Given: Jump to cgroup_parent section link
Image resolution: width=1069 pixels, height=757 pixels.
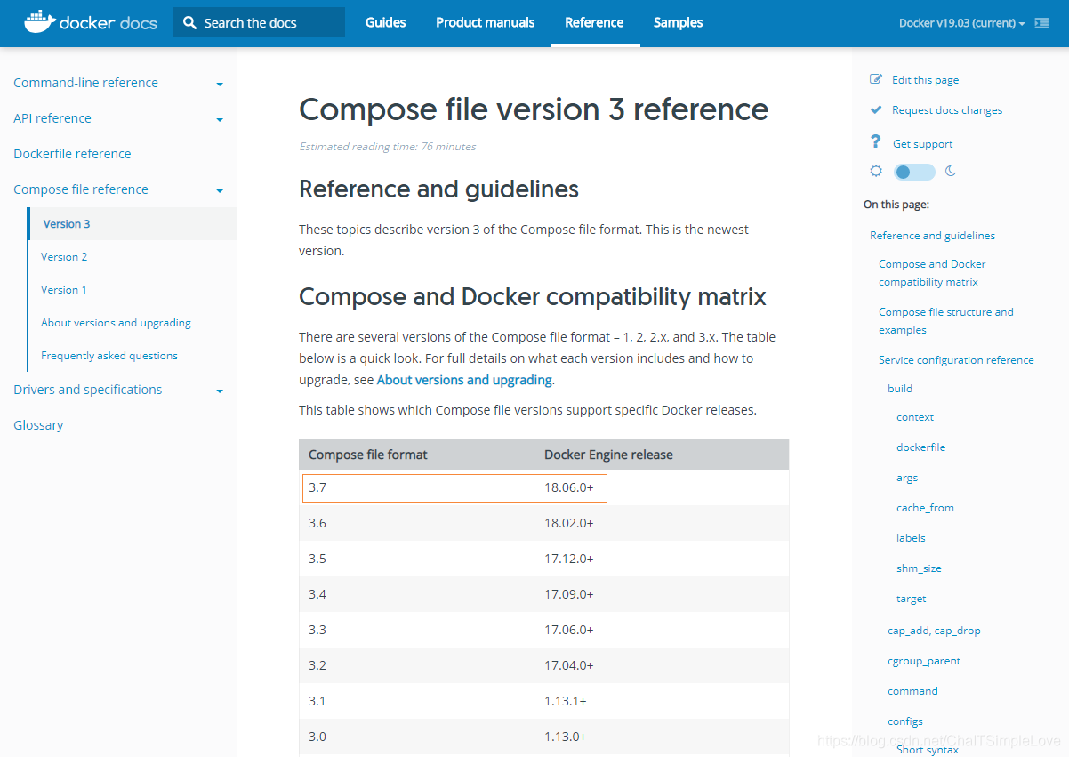Looking at the screenshot, I should point(924,661).
